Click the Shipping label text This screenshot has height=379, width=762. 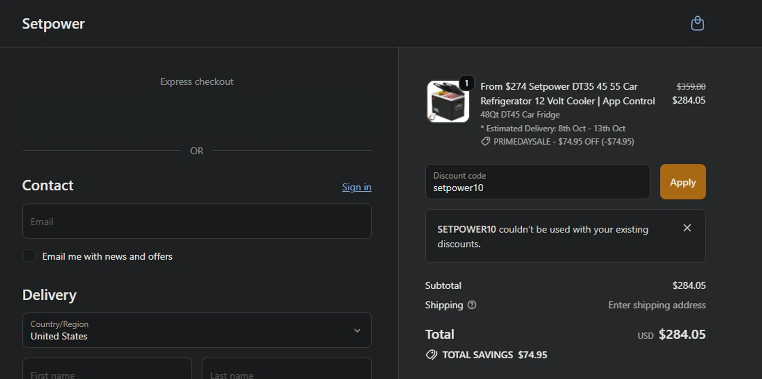(x=444, y=305)
